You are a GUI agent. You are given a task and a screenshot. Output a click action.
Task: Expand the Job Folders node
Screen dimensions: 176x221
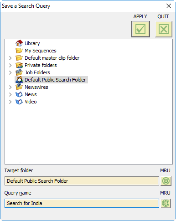tap(10, 72)
